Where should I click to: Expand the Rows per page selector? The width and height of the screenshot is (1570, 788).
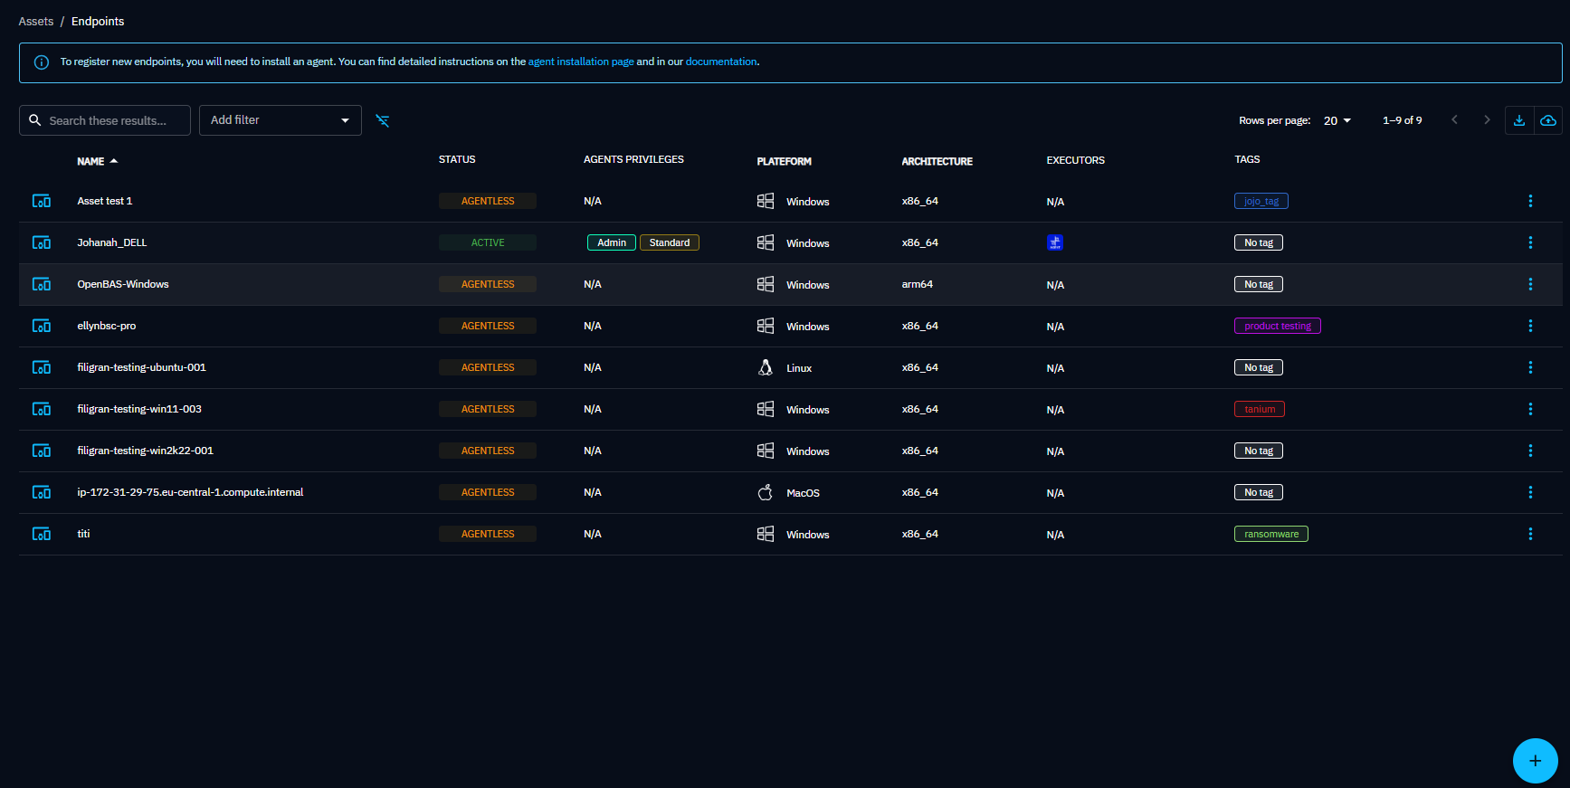(1337, 120)
